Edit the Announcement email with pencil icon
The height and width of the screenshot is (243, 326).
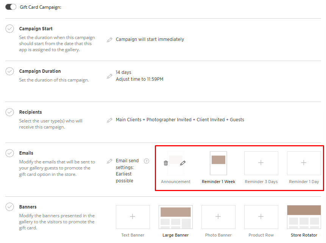[183, 163]
